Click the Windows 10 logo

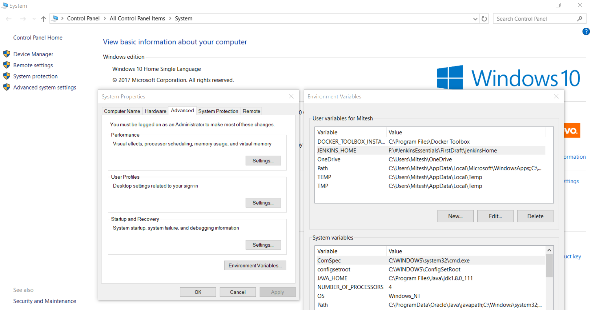click(508, 77)
